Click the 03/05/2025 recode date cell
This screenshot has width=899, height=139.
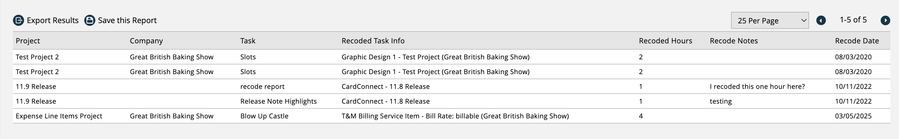coord(853,116)
